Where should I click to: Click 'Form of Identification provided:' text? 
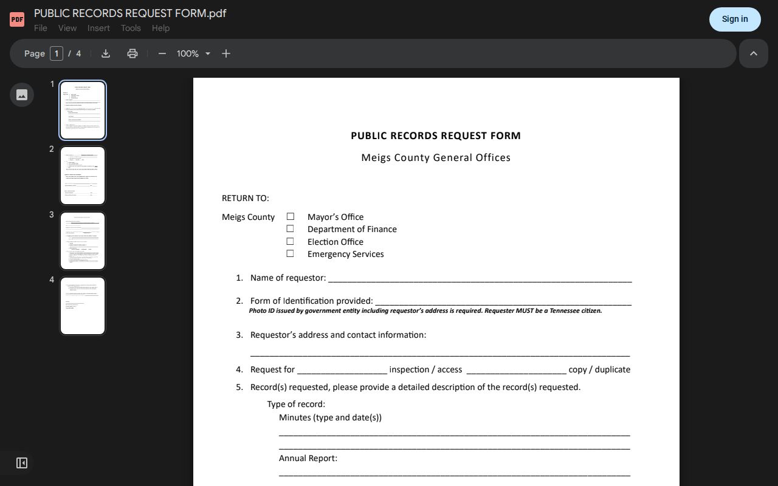(312, 301)
